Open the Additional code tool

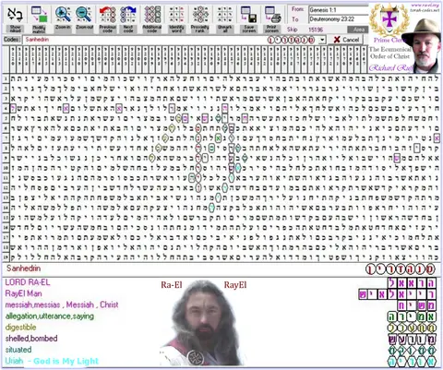click(152, 19)
